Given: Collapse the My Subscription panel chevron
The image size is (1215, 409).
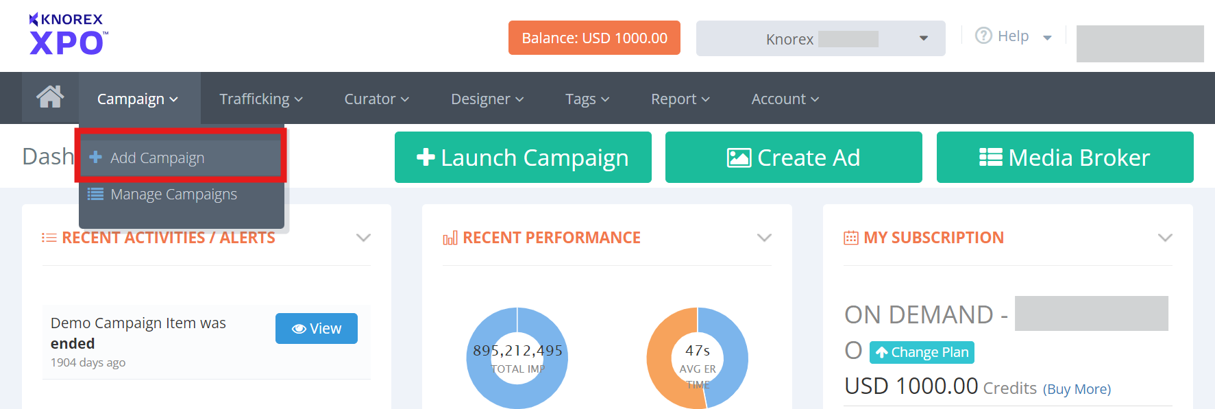Looking at the screenshot, I should pos(1164,238).
